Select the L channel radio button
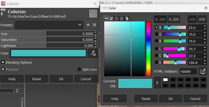Image resolution: width=209 pixels, height=107 pixels. pos(156,49)
